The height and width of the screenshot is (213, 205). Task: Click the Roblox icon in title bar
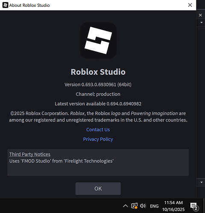pyautogui.click(x=5, y=5)
